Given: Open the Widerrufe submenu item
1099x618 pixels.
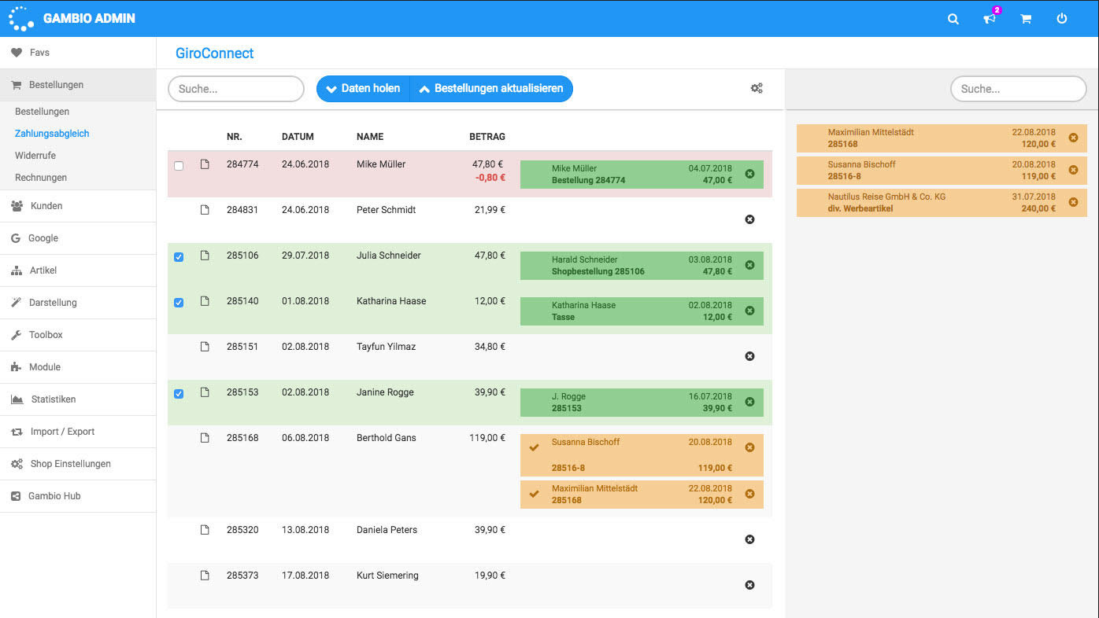Looking at the screenshot, I should pyautogui.click(x=35, y=156).
